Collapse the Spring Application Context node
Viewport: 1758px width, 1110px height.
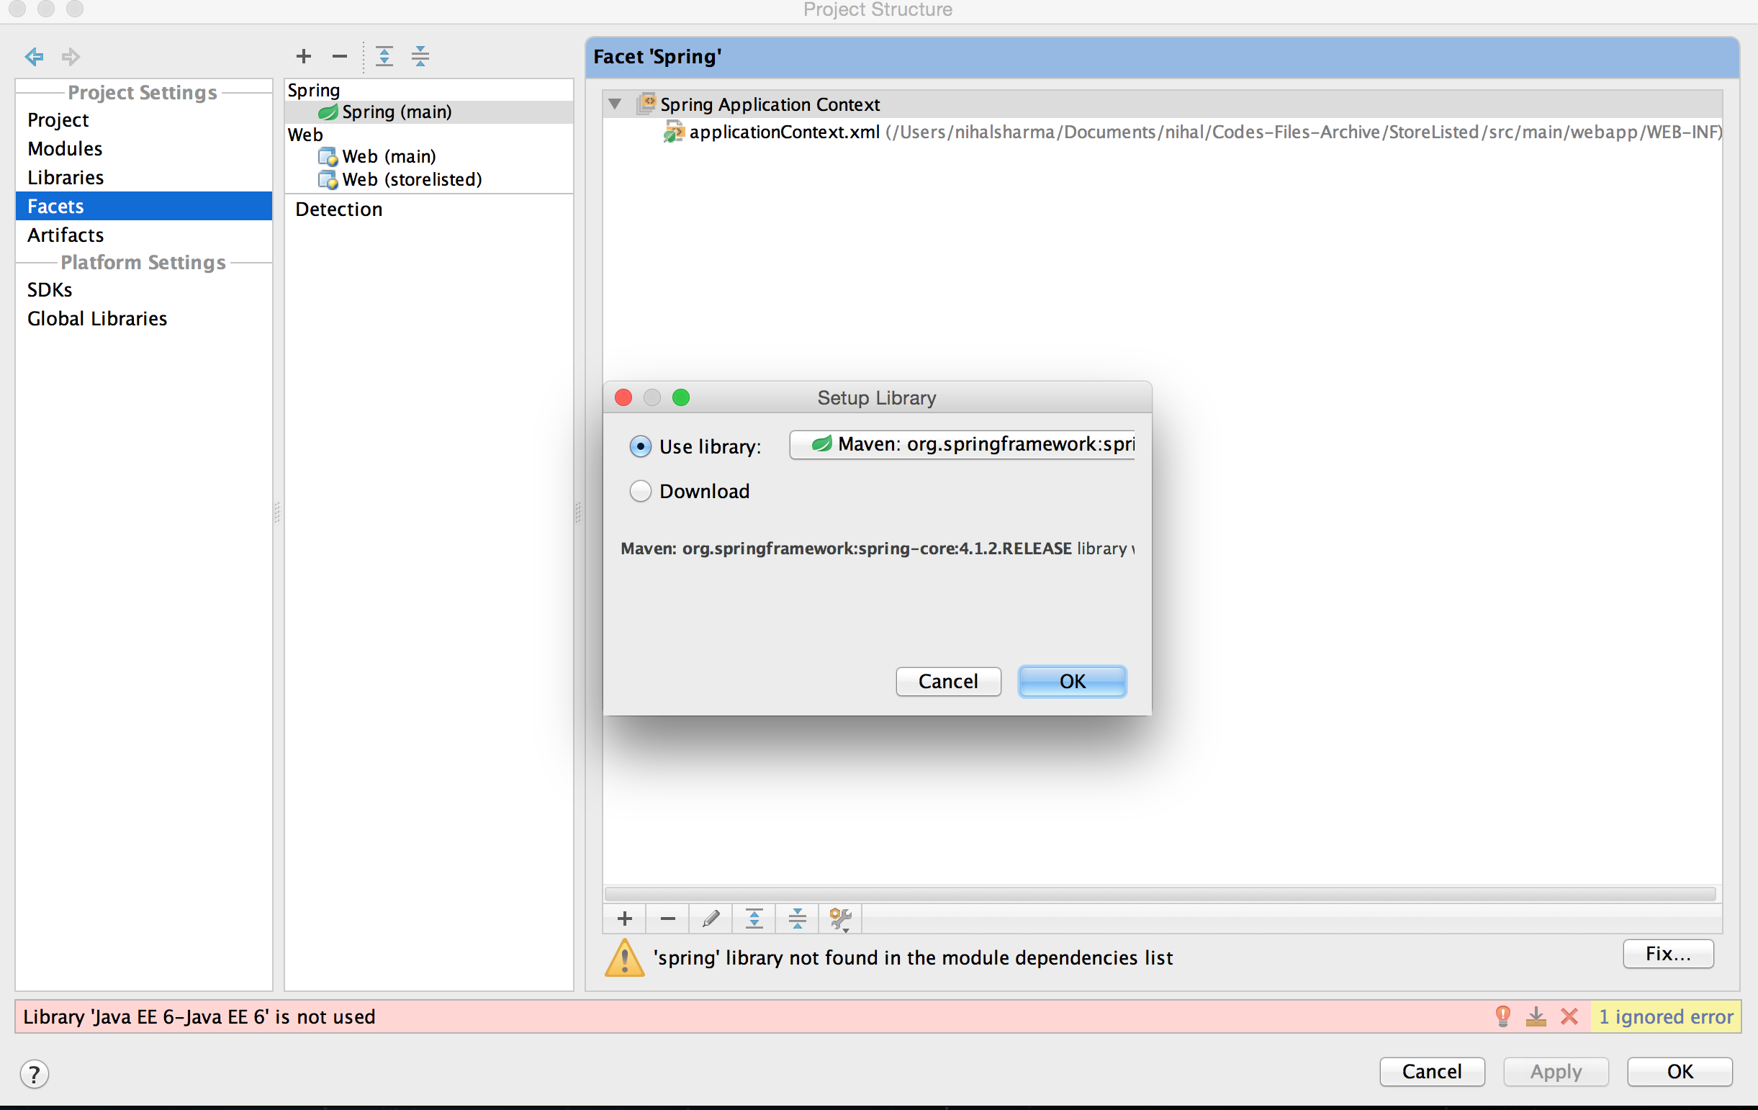616,104
